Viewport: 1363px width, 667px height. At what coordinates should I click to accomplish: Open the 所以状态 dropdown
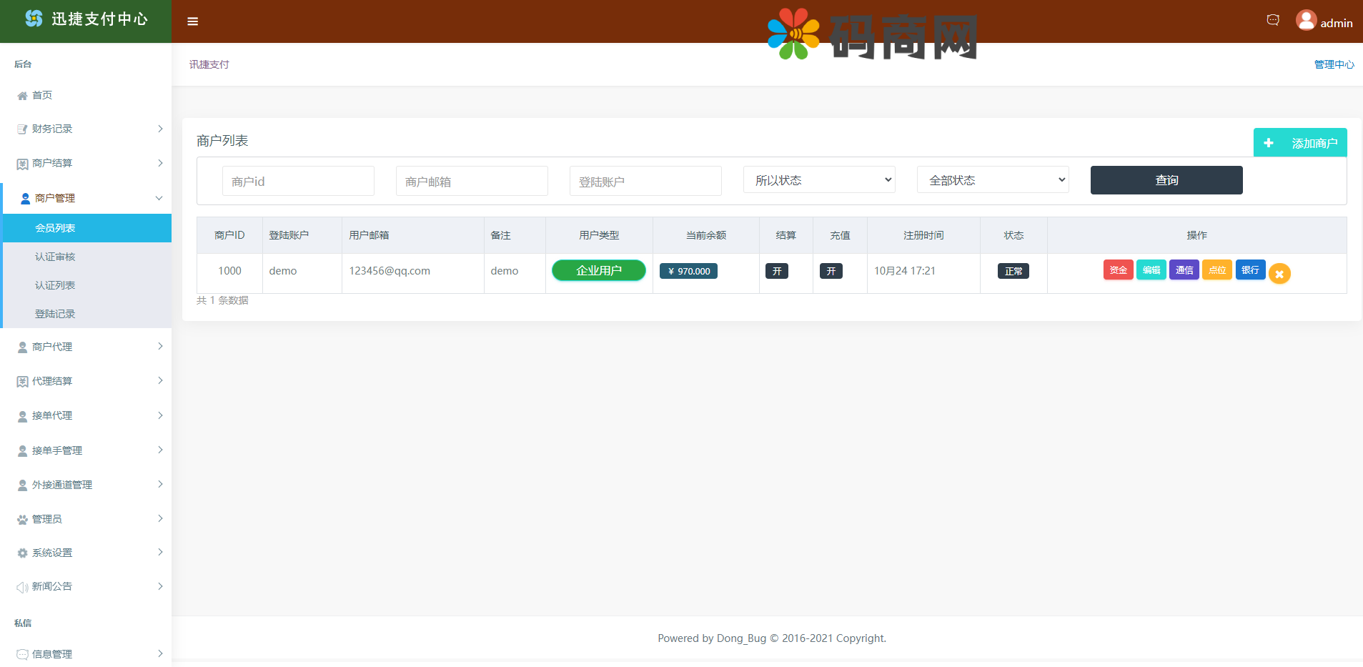point(819,180)
